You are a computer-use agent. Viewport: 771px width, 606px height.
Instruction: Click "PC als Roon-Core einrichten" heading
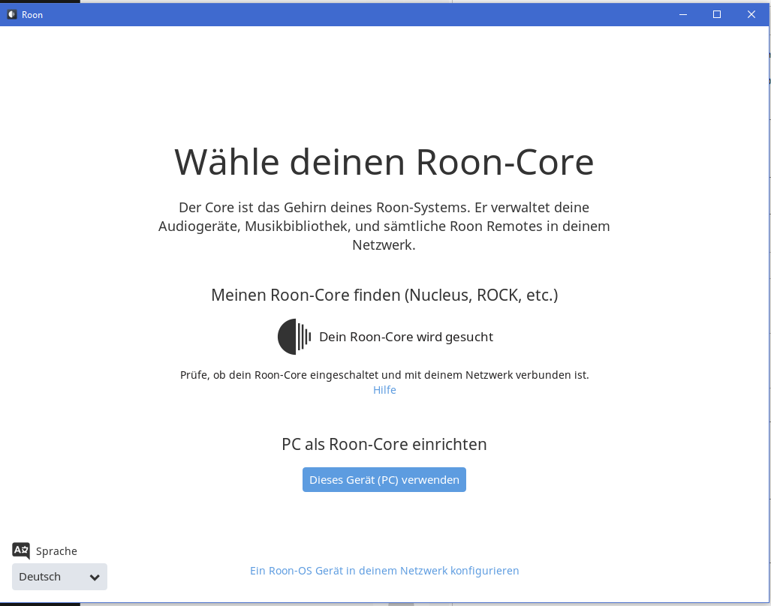384,445
